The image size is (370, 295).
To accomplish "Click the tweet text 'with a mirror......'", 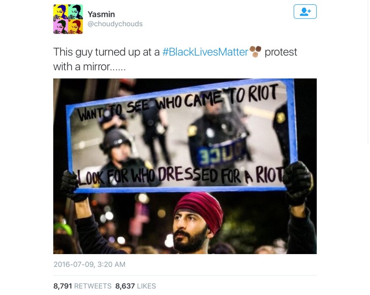I will 89,67.
